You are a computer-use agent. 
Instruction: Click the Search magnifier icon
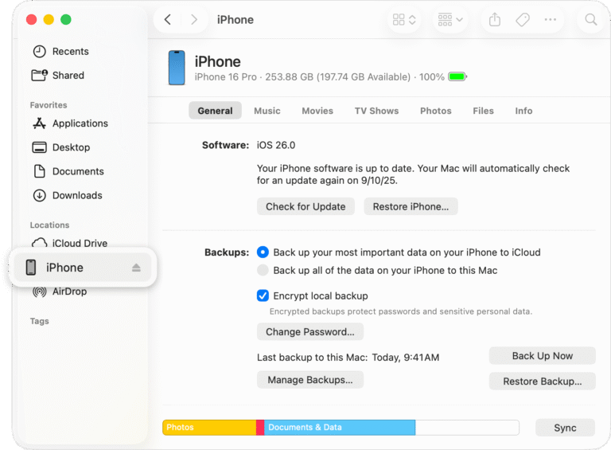pos(591,19)
